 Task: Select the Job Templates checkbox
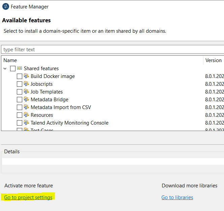pyautogui.click(x=20, y=92)
